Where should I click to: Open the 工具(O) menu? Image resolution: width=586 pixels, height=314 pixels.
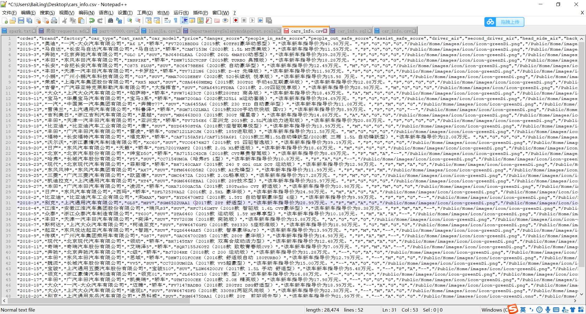(x=145, y=12)
